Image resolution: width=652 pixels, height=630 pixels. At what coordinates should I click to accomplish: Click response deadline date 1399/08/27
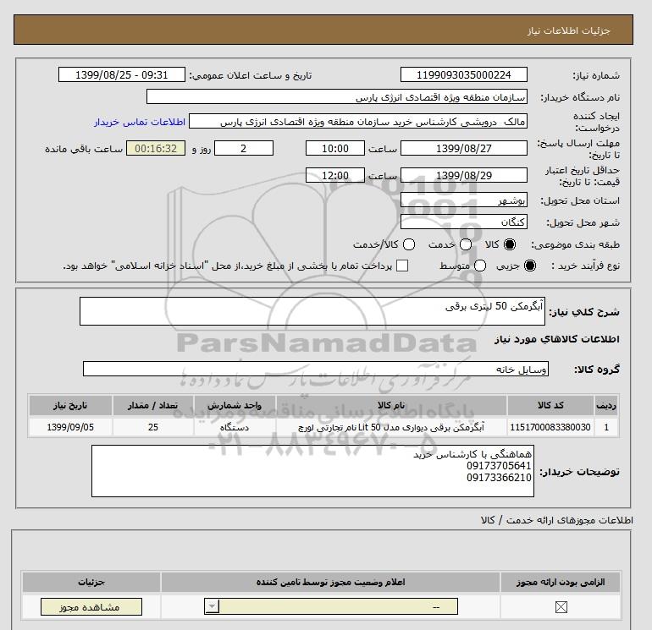(x=464, y=149)
